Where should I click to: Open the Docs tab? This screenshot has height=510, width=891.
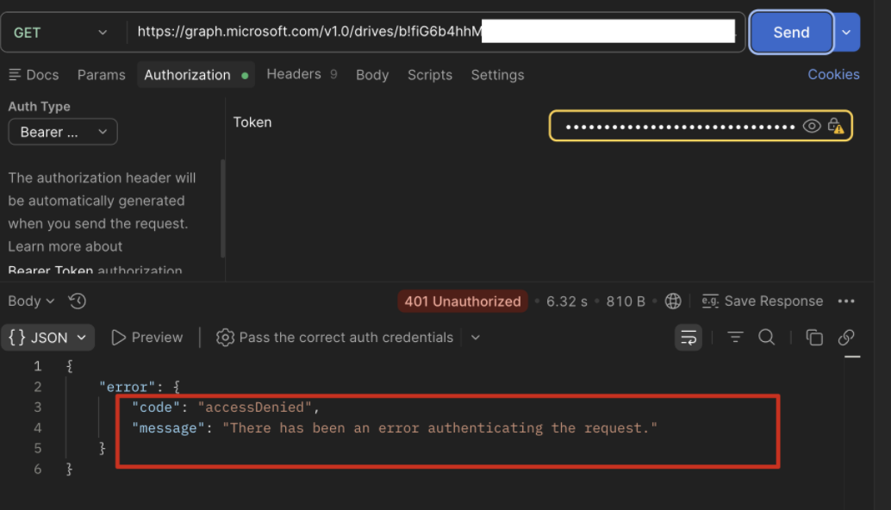pos(34,75)
